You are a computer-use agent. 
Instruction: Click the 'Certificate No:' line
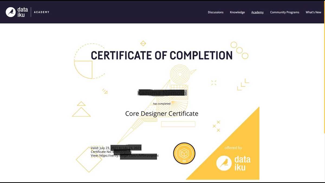[111, 152]
